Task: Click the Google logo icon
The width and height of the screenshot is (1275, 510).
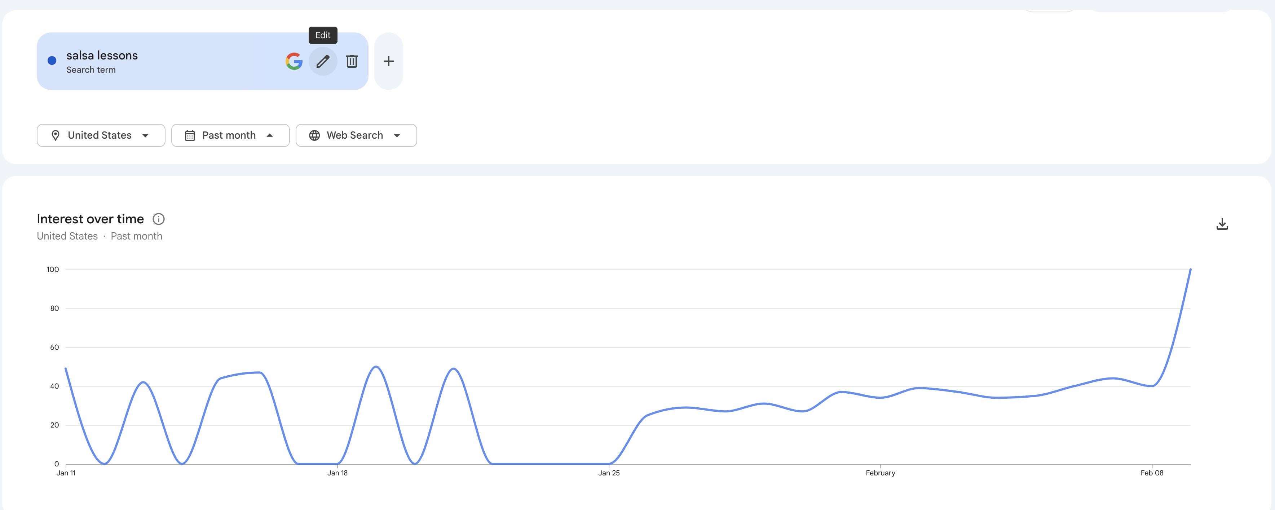Action: [294, 61]
